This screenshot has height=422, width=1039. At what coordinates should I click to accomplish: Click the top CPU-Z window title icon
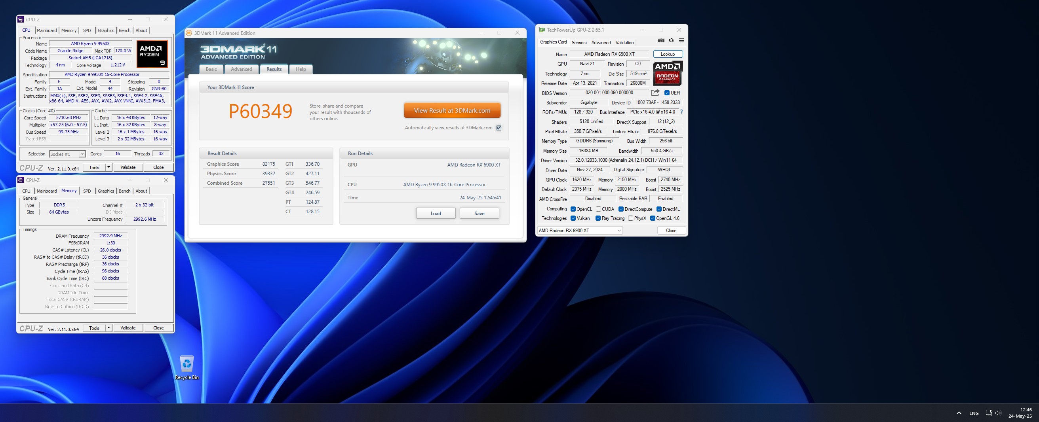tap(21, 19)
